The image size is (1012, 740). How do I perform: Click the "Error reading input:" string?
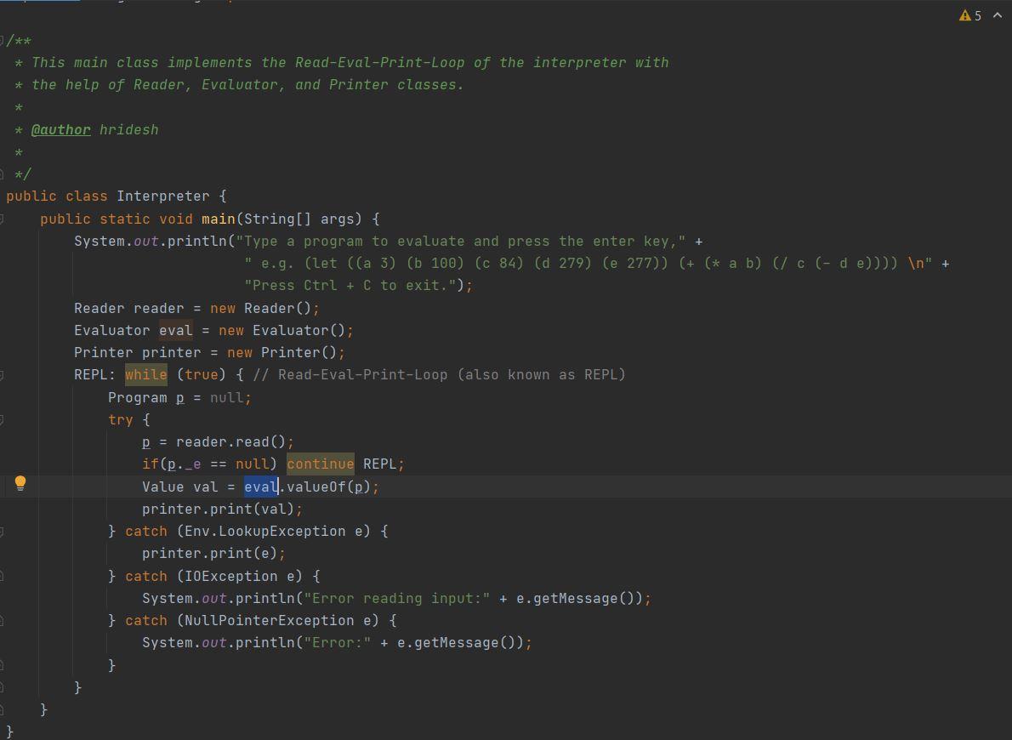pos(397,599)
